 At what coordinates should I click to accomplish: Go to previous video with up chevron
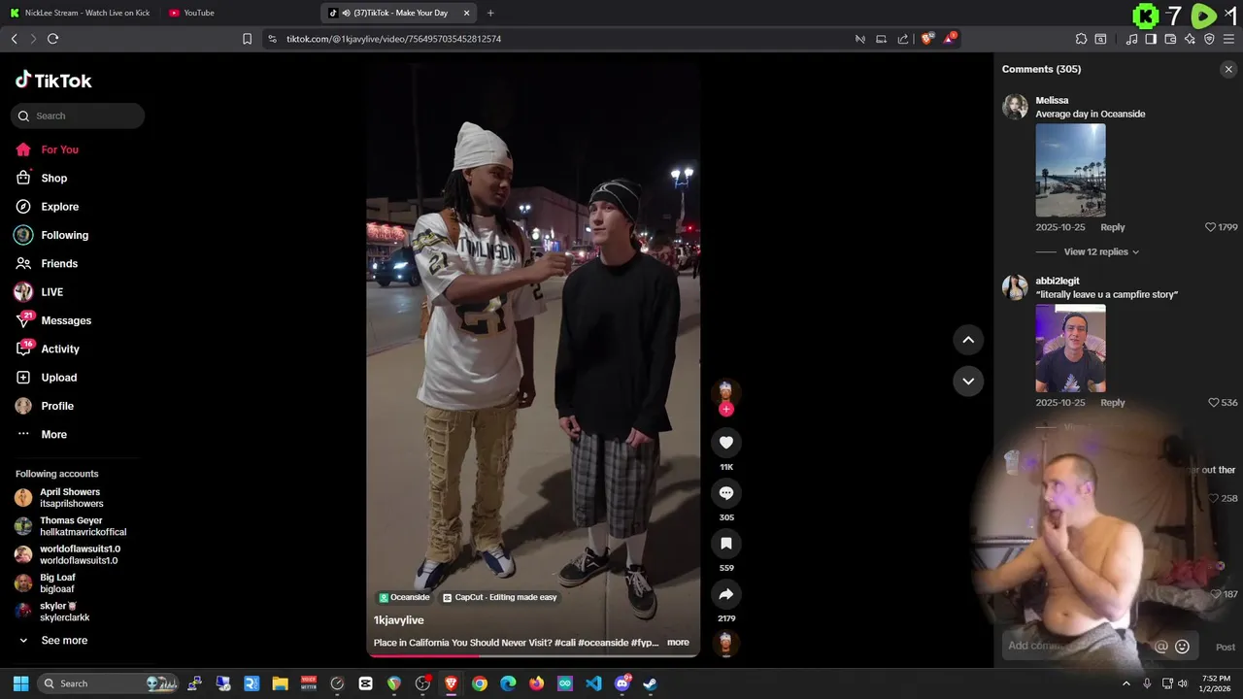[968, 340]
